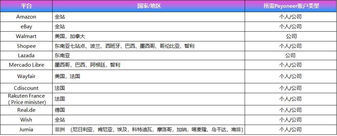Click the Lazada platform cell
This screenshot has width=337, height=136.
point(26,55)
